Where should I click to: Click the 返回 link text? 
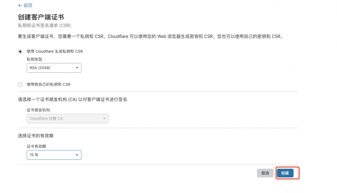(28, 6)
